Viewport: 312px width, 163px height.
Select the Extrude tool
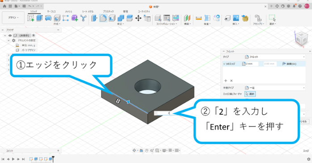coord(39,18)
